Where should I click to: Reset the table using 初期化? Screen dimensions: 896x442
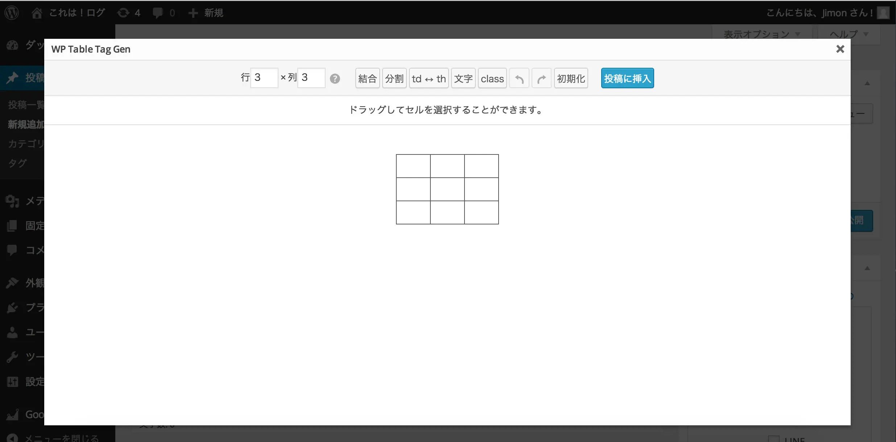coord(571,78)
